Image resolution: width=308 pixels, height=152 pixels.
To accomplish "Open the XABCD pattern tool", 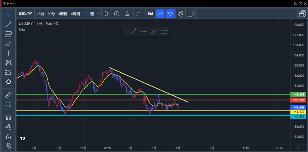I will pos(8,63).
